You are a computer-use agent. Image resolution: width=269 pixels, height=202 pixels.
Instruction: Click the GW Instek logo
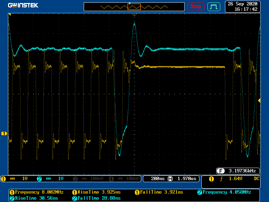tap(23, 5)
